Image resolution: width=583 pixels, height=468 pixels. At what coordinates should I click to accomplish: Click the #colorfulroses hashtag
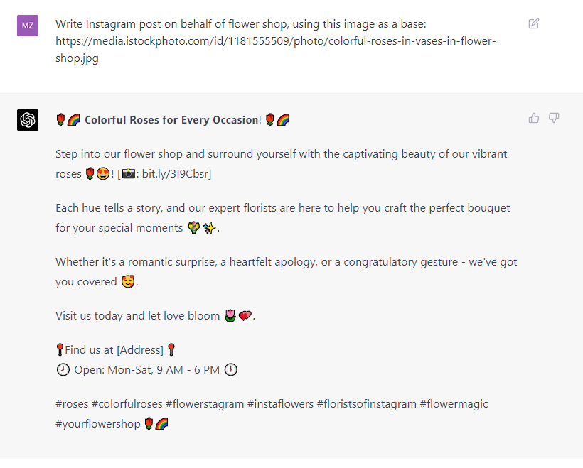(127, 404)
